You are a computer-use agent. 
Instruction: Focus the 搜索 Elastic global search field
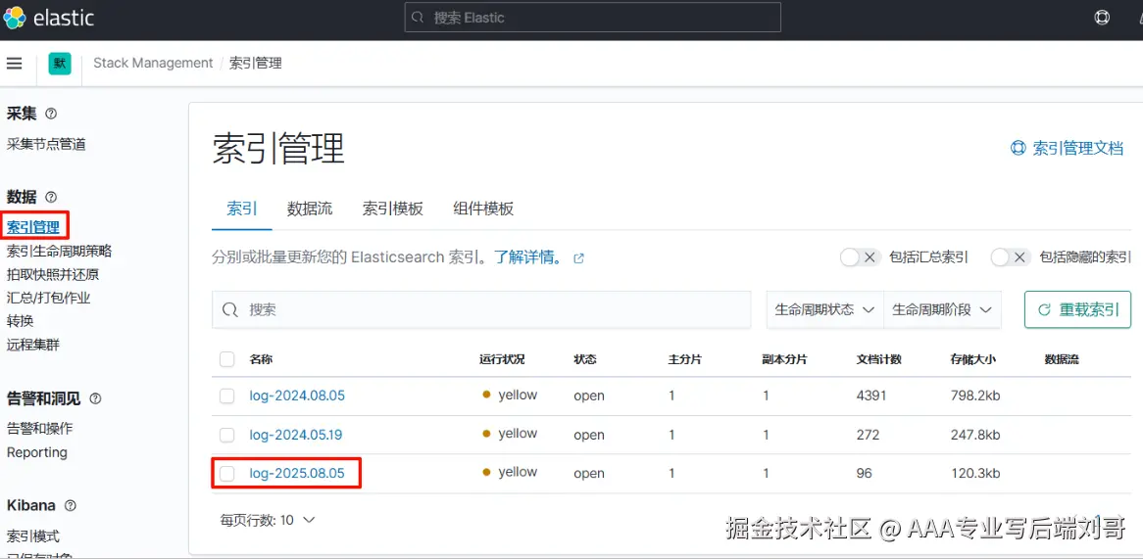pos(593,18)
